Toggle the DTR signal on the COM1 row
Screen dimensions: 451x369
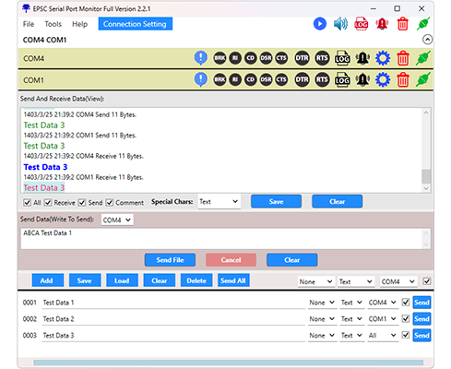302,79
